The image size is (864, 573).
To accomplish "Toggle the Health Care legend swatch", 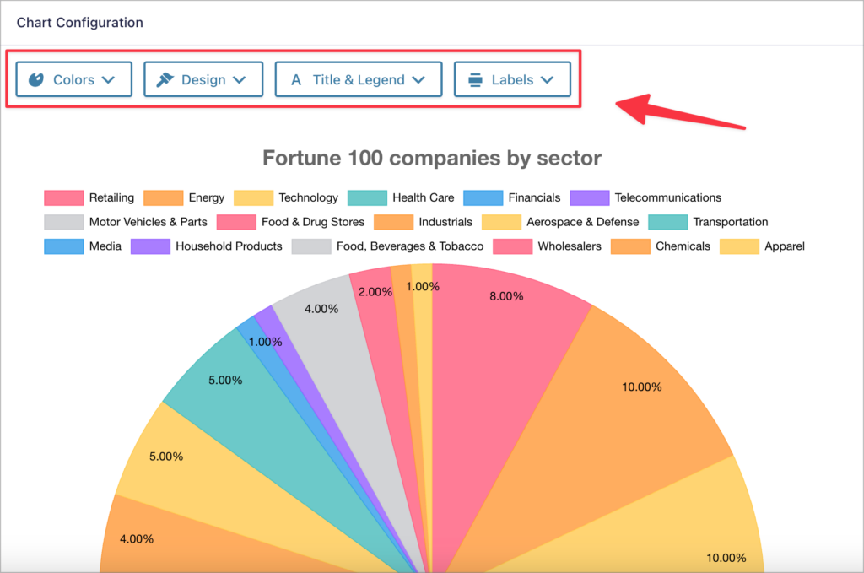I will [x=368, y=197].
